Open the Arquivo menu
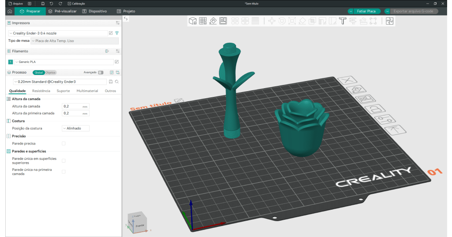 tap(16, 4)
